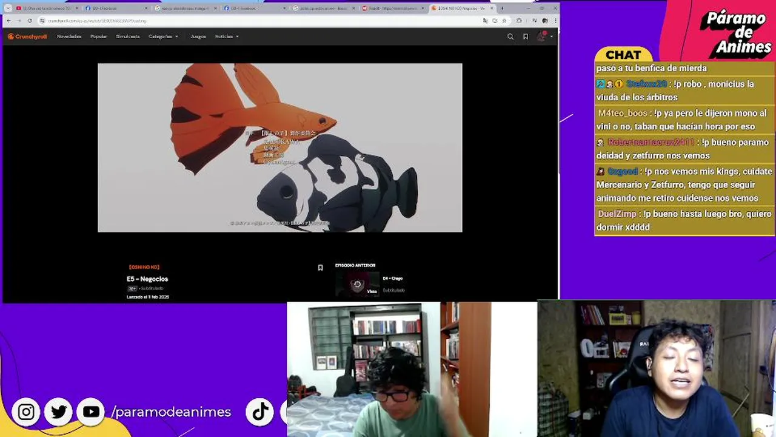The height and width of the screenshot is (437, 776).
Task: Click chat username Robertsantacruz2411
Action: (x=651, y=143)
